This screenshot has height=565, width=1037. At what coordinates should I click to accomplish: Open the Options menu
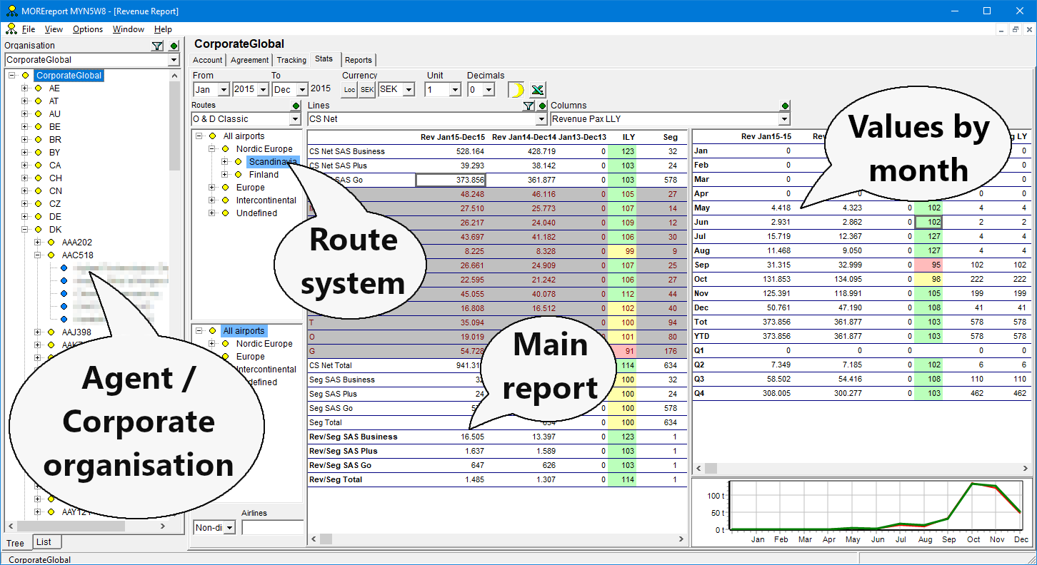88,29
